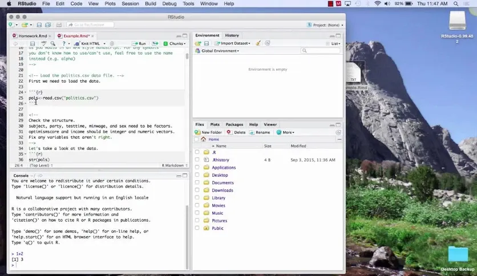Maximize the Console pane

(x=185, y=176)
